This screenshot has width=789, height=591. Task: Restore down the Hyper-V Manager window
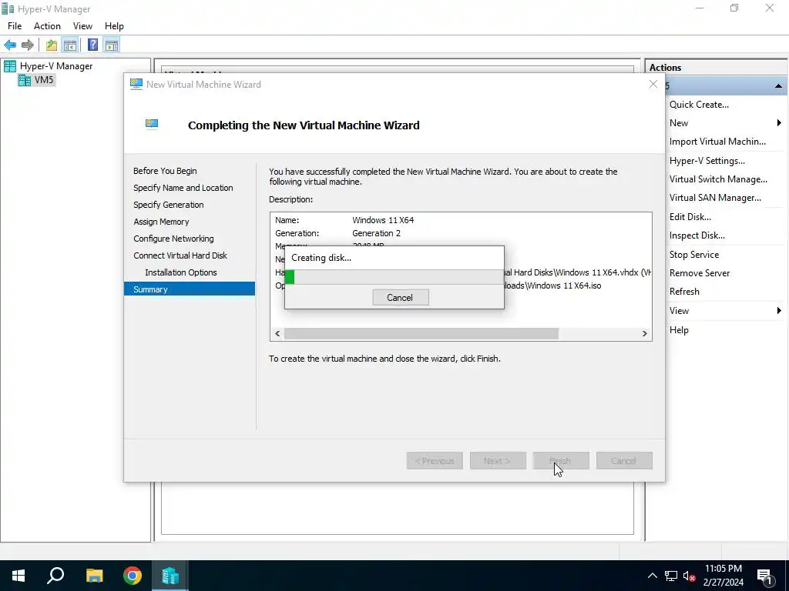(x=734, y=8)
